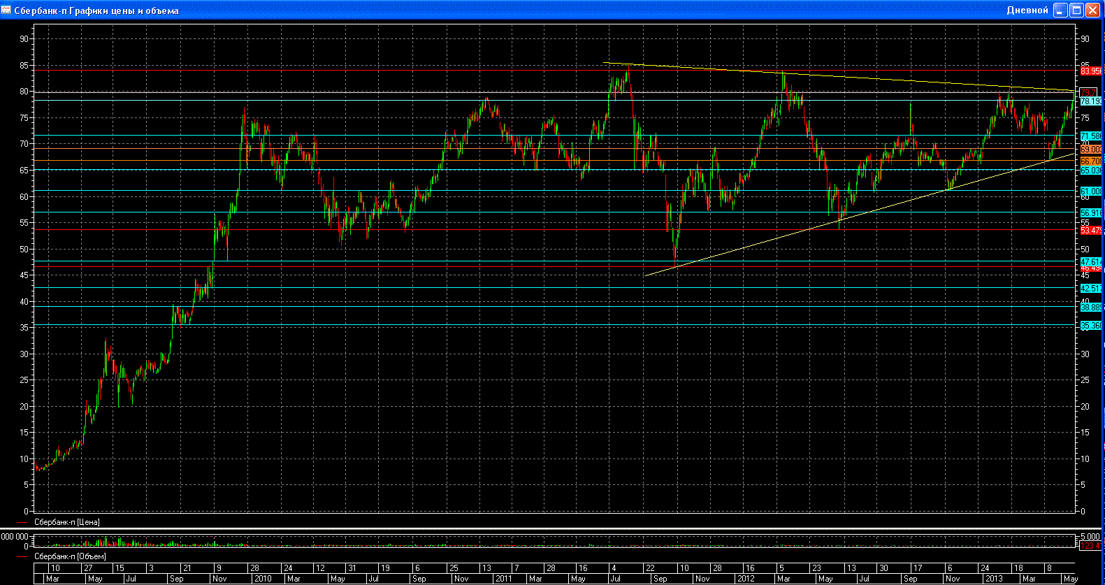Click the red legend line beside Сбербанк-п [Объем]
The image size is (1105, 585).
(x=22, y=556)
